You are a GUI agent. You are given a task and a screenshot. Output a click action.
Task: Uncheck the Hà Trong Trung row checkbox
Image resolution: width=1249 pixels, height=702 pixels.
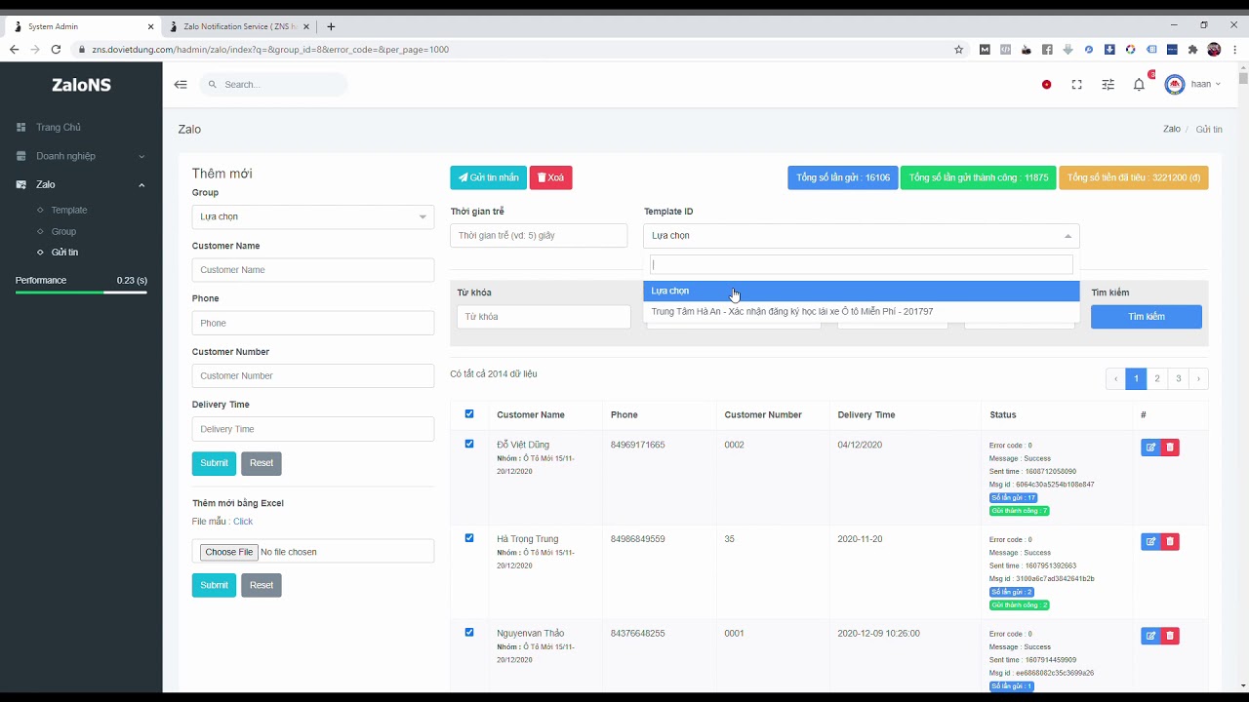click(x=469, y=538)
